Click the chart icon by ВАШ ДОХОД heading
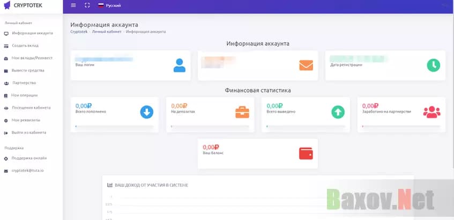Image resolution: width=454 pixels, height=220 pixels. point(110,185)
